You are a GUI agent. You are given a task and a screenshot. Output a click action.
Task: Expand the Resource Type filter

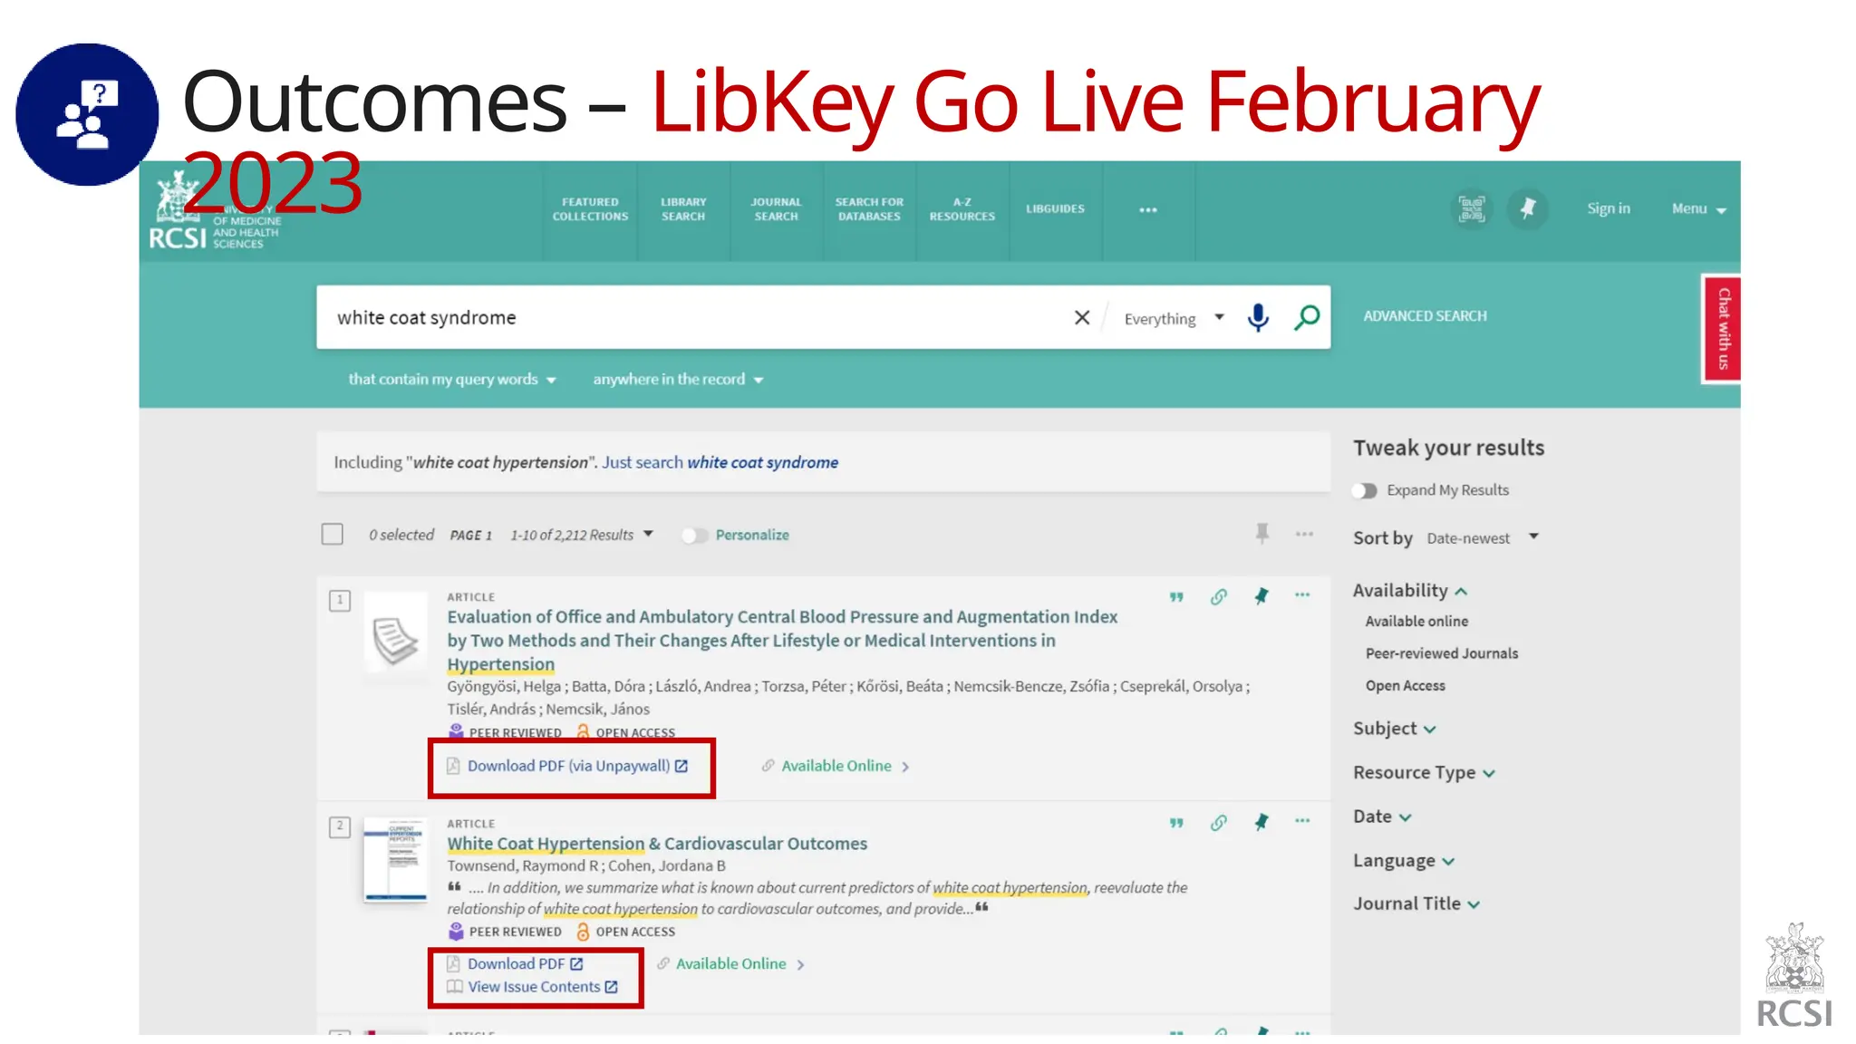tap(1424, 773)
